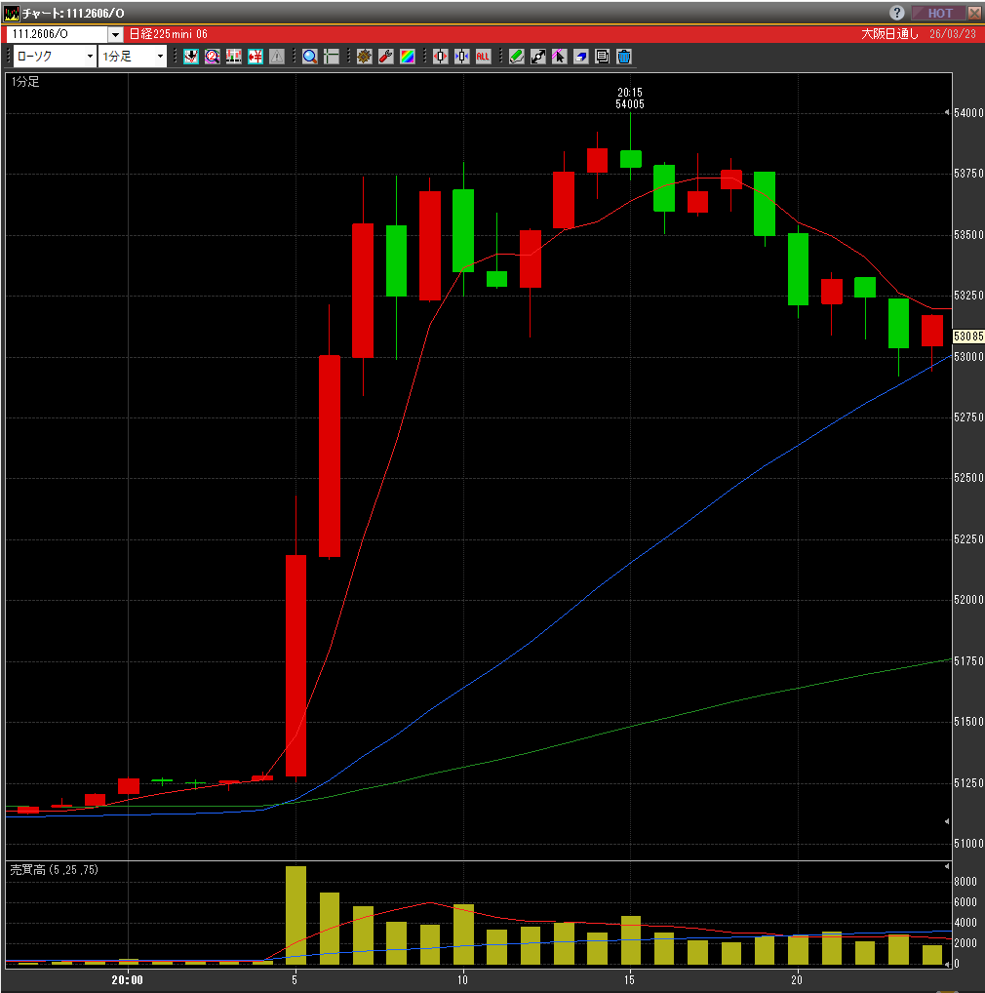
Task: Click the 54000 price axis label
Action: (968, 113)
